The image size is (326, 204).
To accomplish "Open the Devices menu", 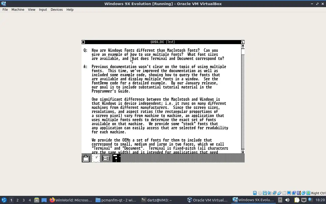I will pos(57,9).
